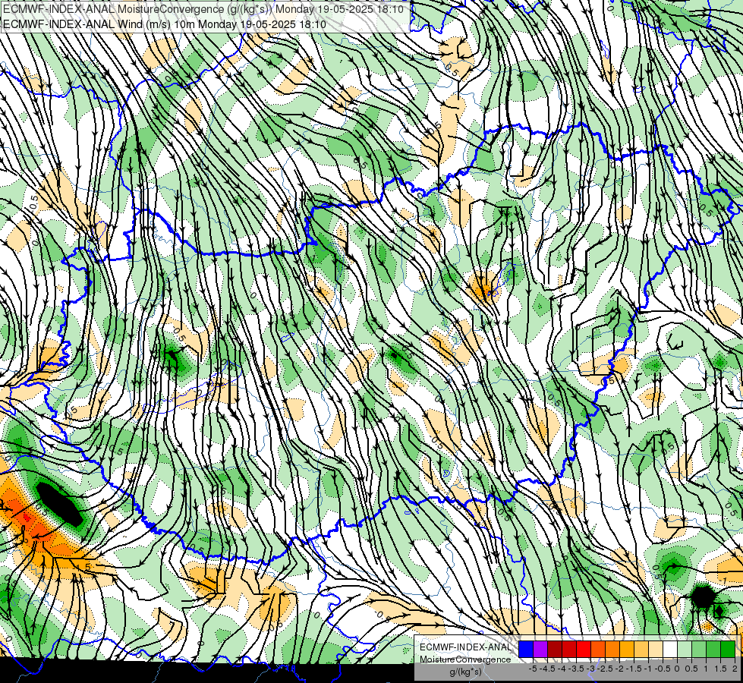Click the -4 legend scale value

pos(562,669)
